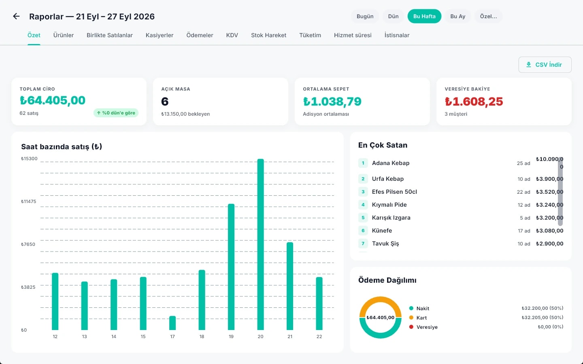Screen dimensions: 583x364
Task: Click the Veresiye Bakiye ₺1.608,25 value
Action: [x=474, y=102]
